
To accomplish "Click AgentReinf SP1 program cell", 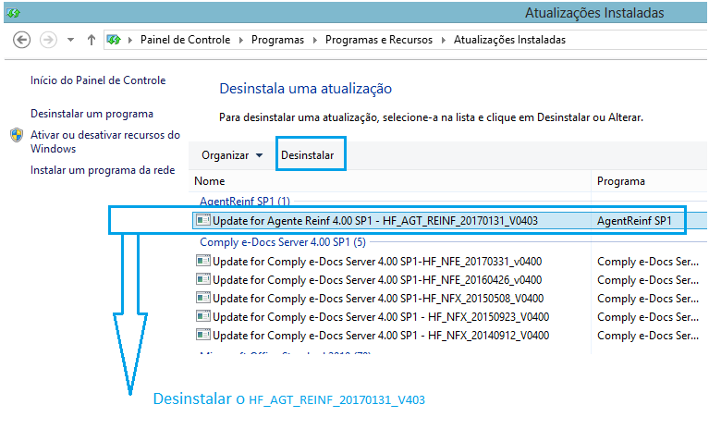I will click(x=634, y=221).
